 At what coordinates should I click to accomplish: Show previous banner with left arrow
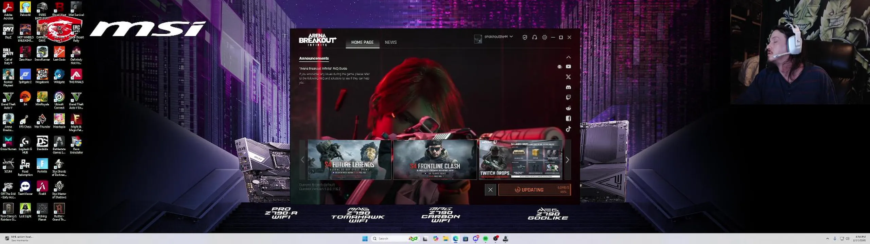302,160
